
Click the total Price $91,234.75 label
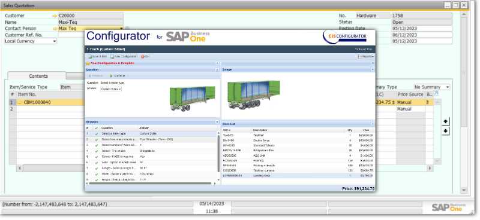pos(358,189)
